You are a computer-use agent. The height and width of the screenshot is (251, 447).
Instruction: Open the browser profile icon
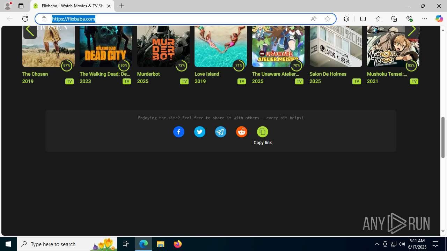click(8, 6)
